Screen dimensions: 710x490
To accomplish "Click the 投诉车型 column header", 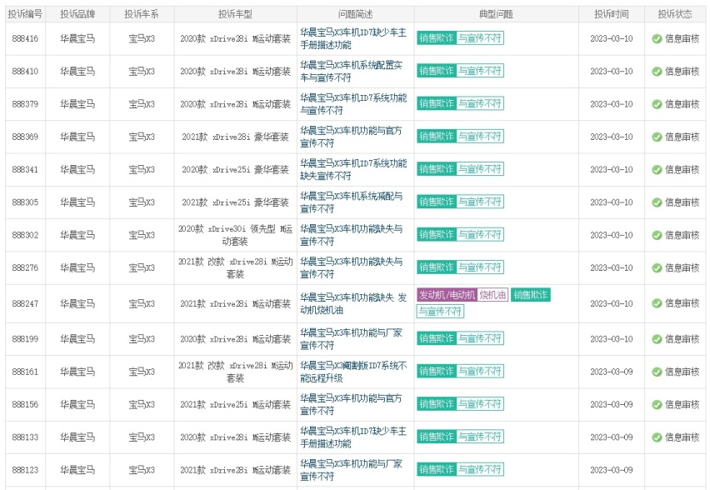I will click(236, 14).
